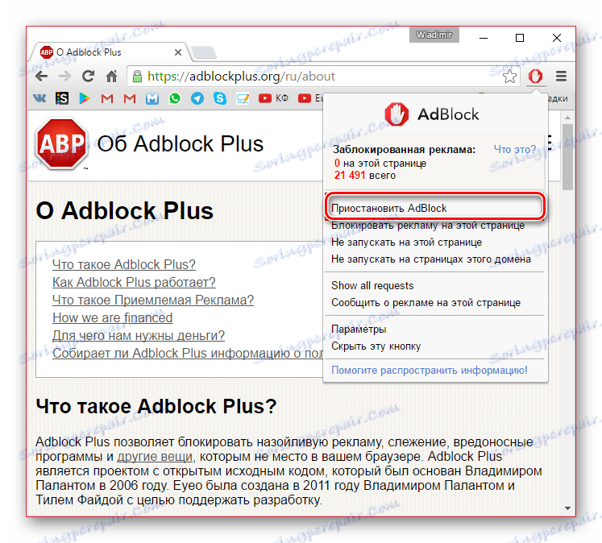Click the page scrollbar down arrow
The width and height of the screenshot is (602, 543).
pyautogui.click(x=567, y=508)
